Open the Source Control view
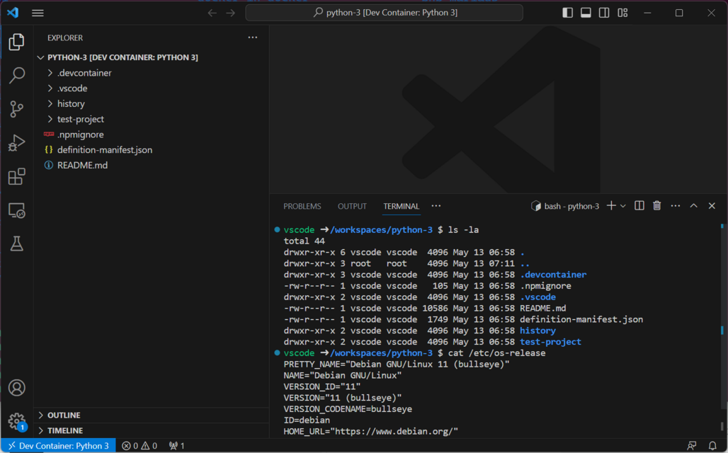This screenshot has height=453, width=728. pyautogui.click(x=17, y=109)
